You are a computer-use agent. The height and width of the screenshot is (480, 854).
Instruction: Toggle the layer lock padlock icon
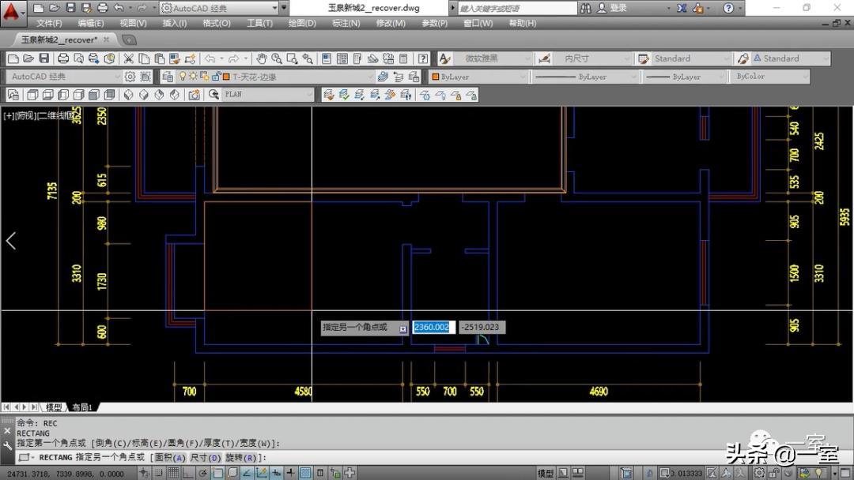pos(215,77)
